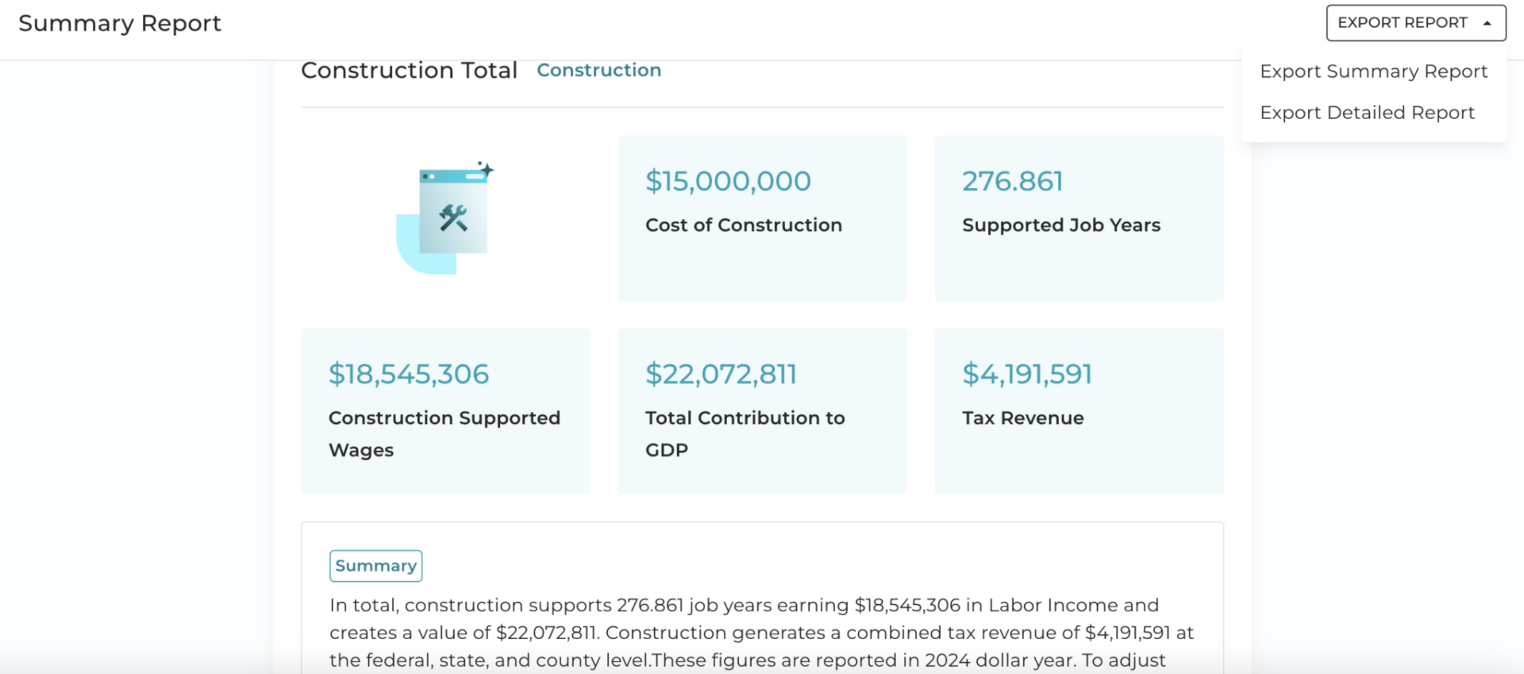Choose Export Summary Report option

(x=1373, y=71)
